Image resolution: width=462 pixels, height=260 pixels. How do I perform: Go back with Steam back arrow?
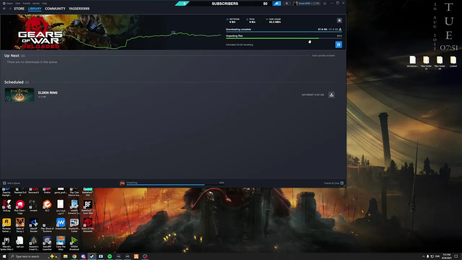(x=4, y=9)
